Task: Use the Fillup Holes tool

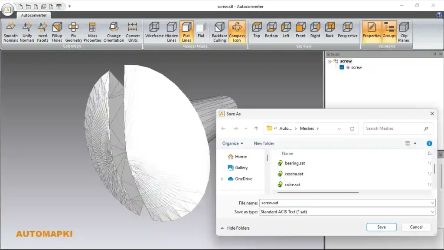Action: [57, 32]
